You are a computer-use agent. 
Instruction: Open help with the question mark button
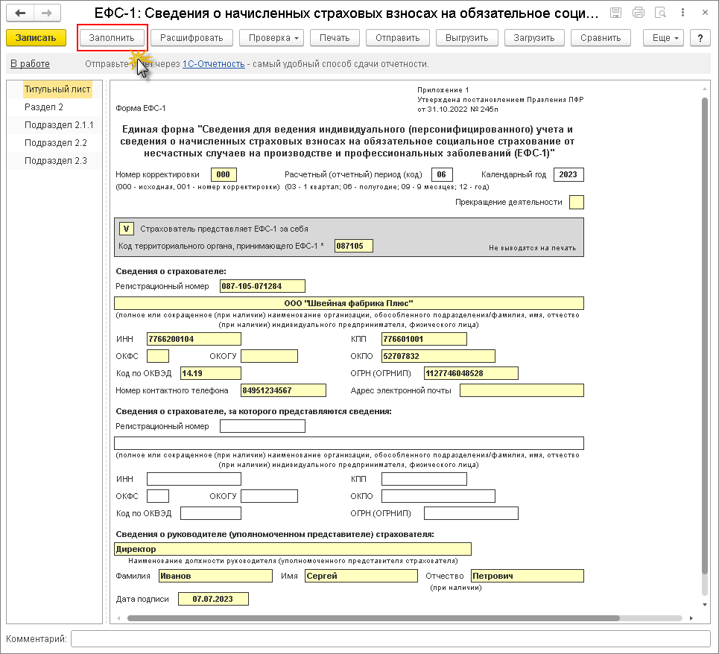700,38
